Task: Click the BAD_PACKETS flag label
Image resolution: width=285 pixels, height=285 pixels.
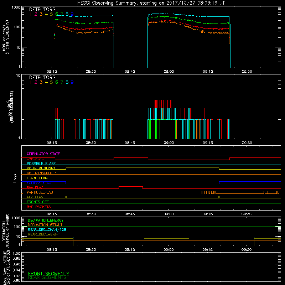Action: 39,207
